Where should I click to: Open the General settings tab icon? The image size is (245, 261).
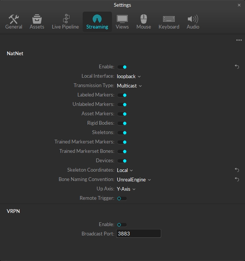[14, 19]
